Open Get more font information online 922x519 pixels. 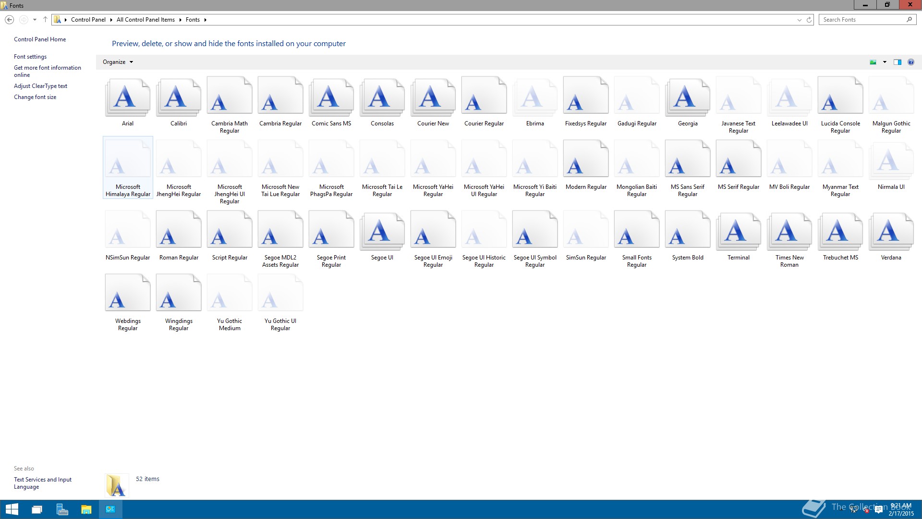tap(48, 71)
